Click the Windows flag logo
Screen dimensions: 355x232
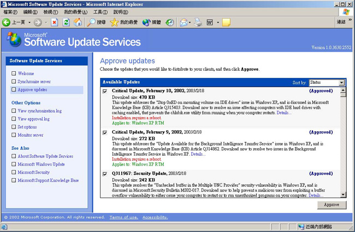(346, 12)
